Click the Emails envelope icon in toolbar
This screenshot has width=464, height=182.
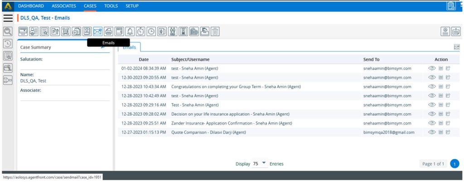[x=97, y=31]
